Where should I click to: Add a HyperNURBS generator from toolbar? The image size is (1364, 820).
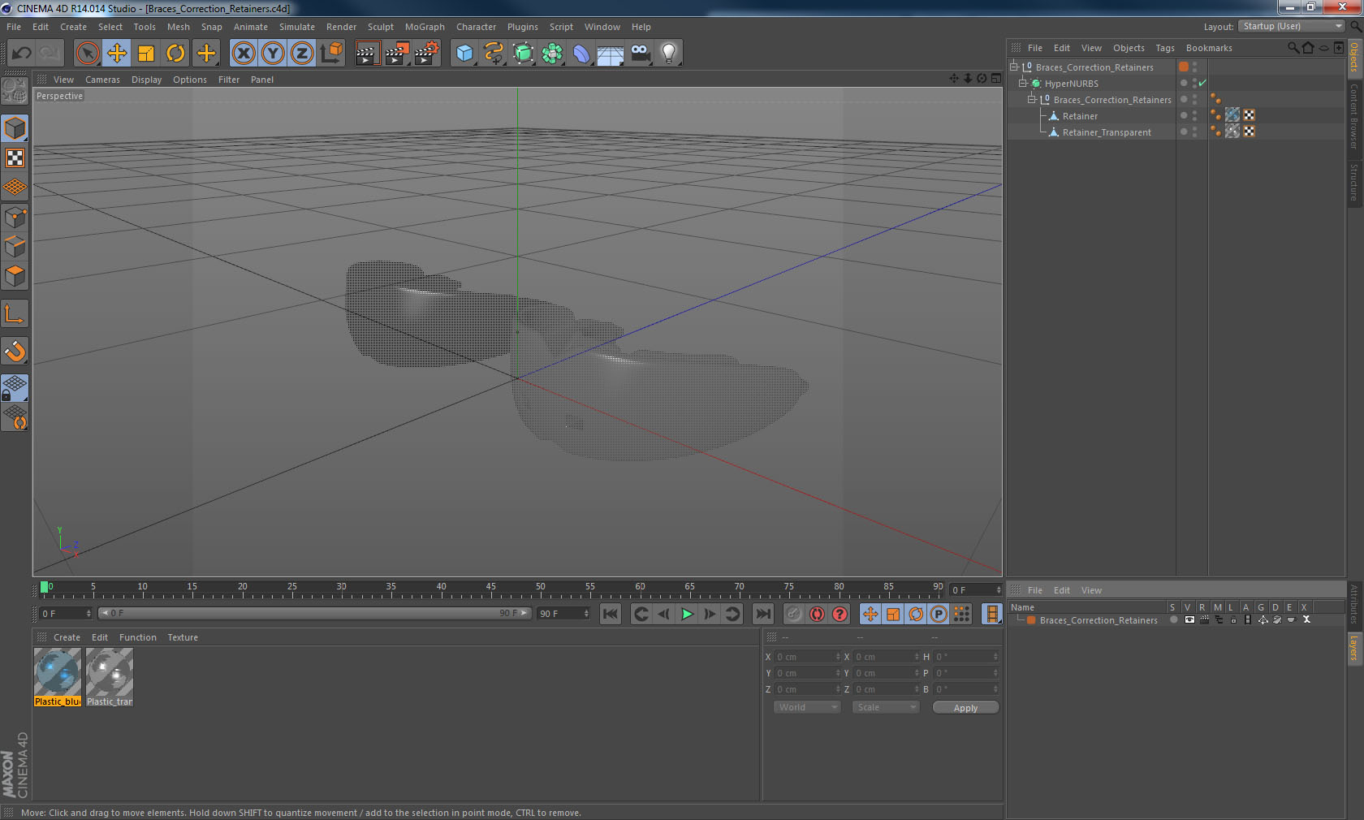(524, 54)
